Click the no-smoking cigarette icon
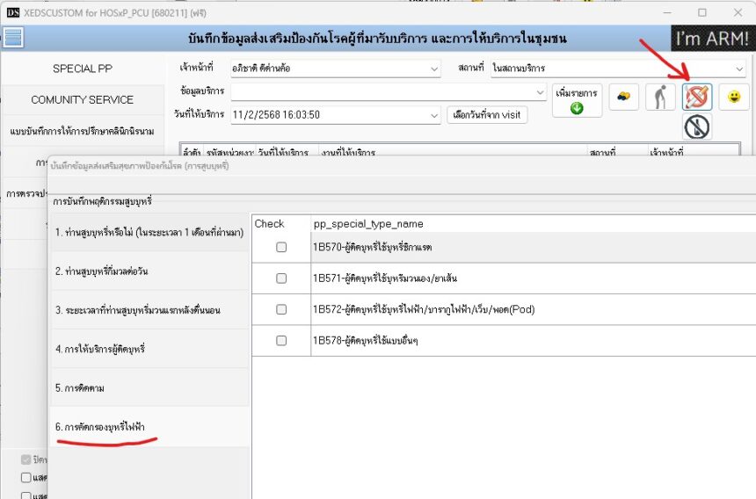The image size is (756, 499). tap(697, 98)
